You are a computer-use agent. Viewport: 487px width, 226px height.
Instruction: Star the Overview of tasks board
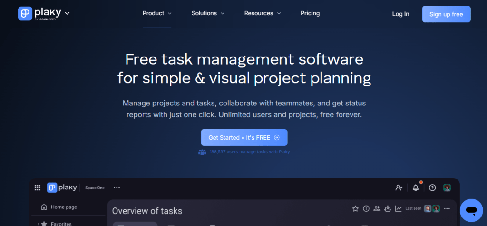(x=355, y=208)
